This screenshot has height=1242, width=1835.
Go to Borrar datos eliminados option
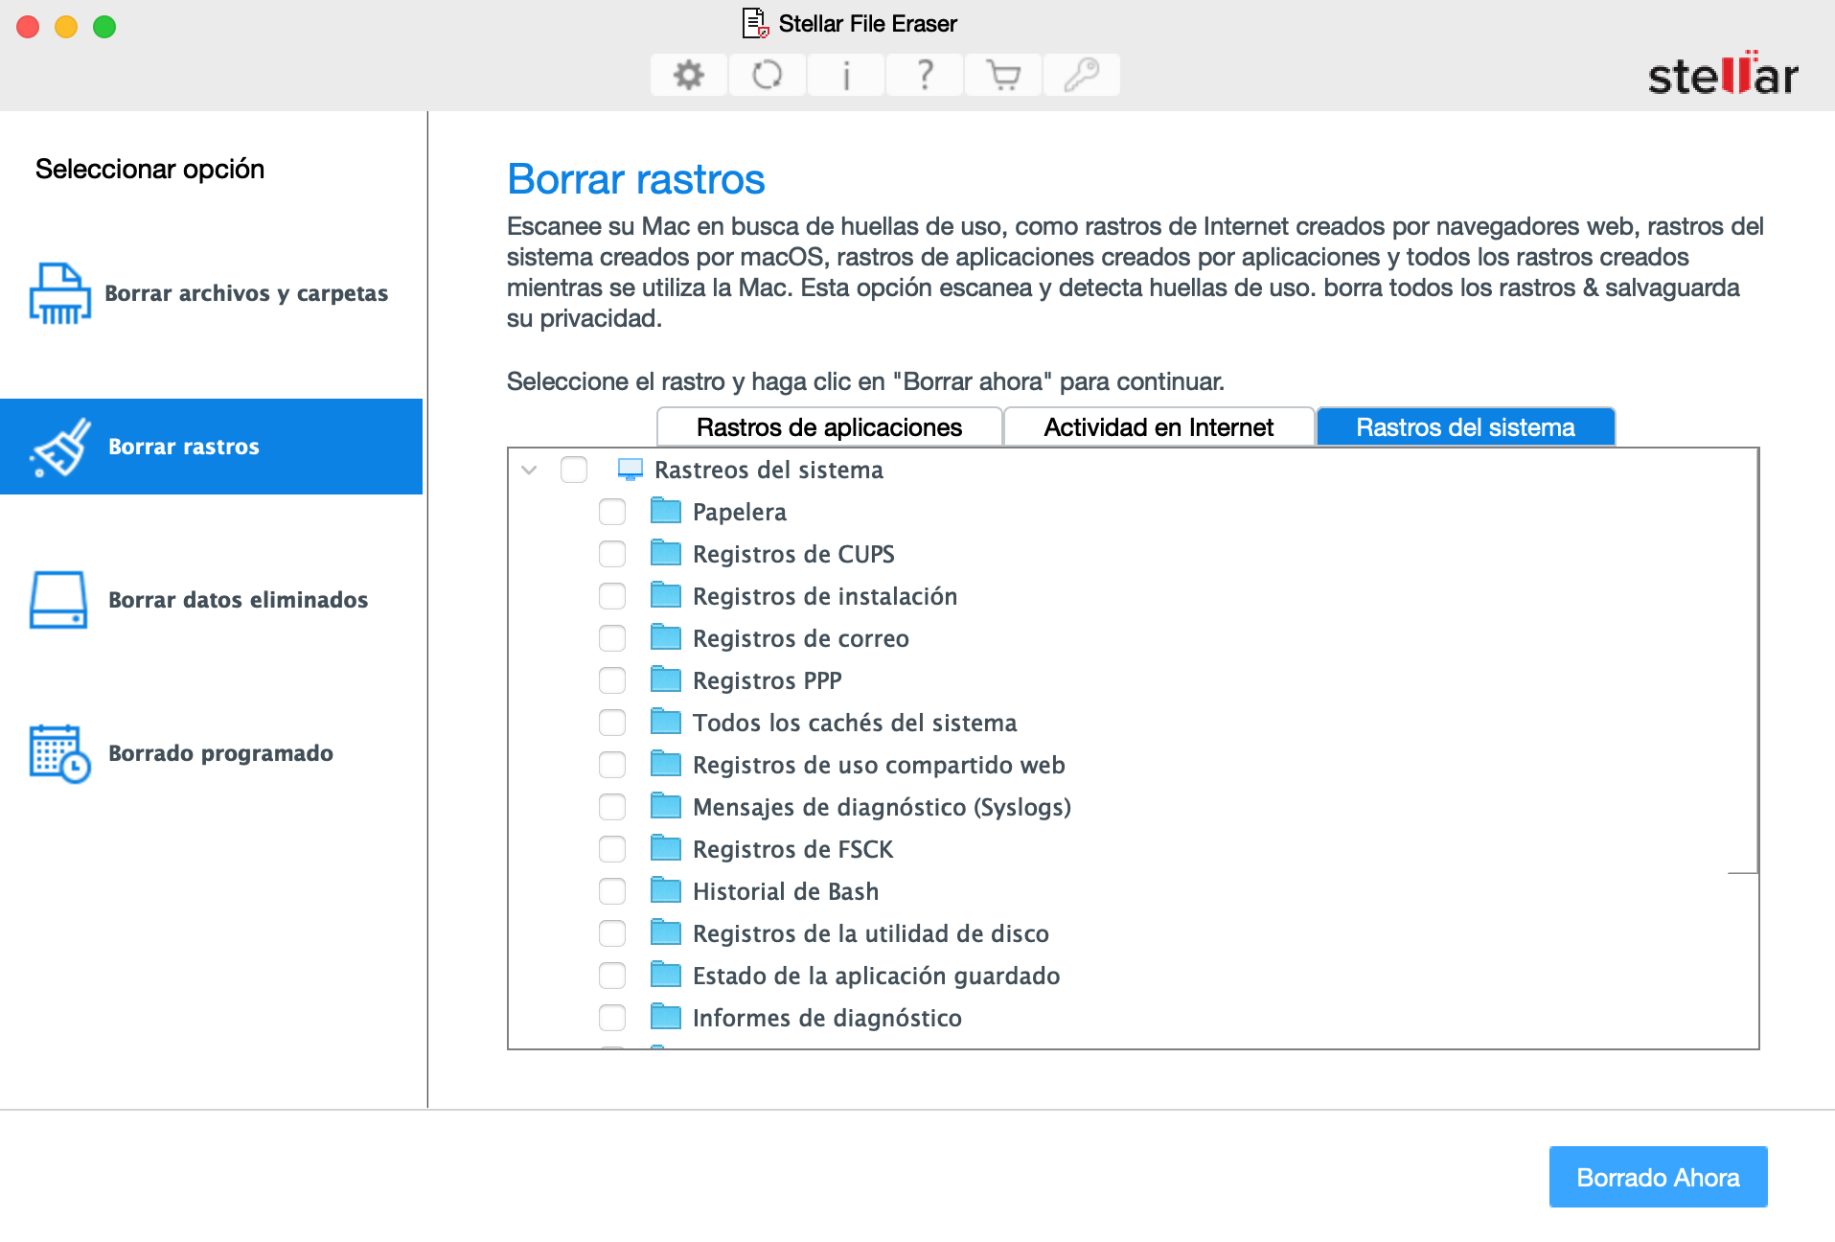click(211, 600)
